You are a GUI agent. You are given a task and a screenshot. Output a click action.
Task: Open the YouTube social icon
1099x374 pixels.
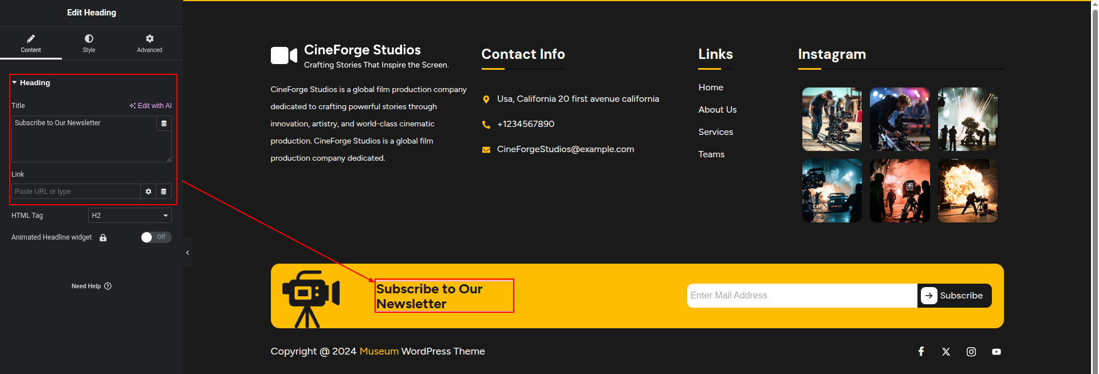996,352
